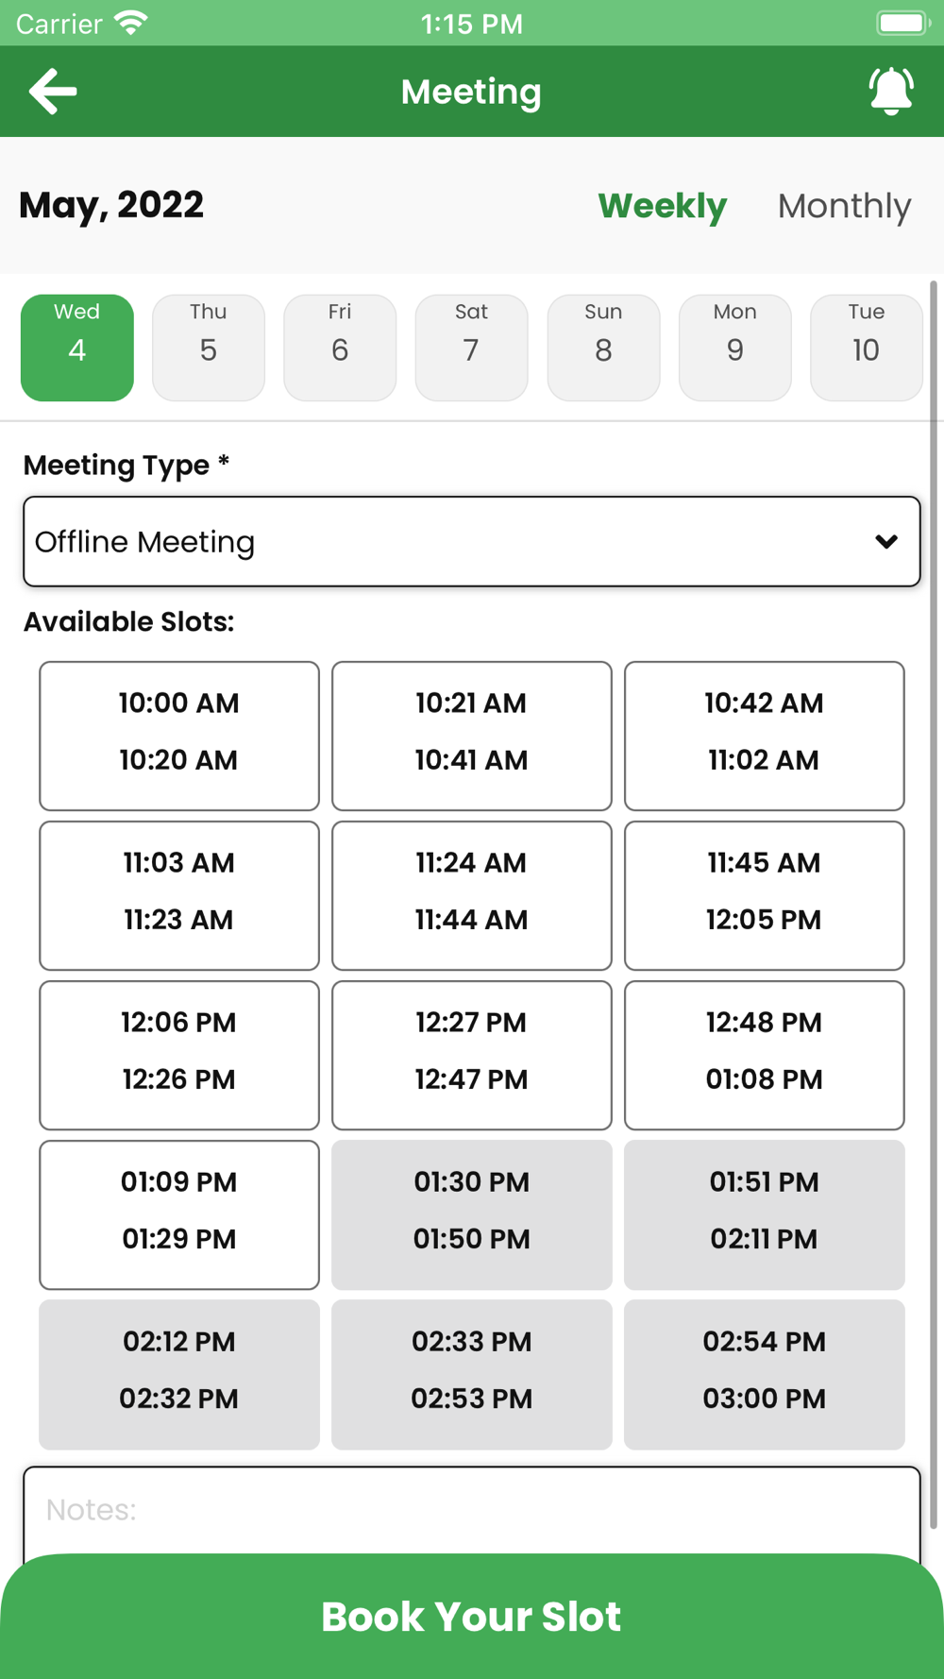
Task: Select Wed 4 highlighted date
Action: click(x=77, y=348)
